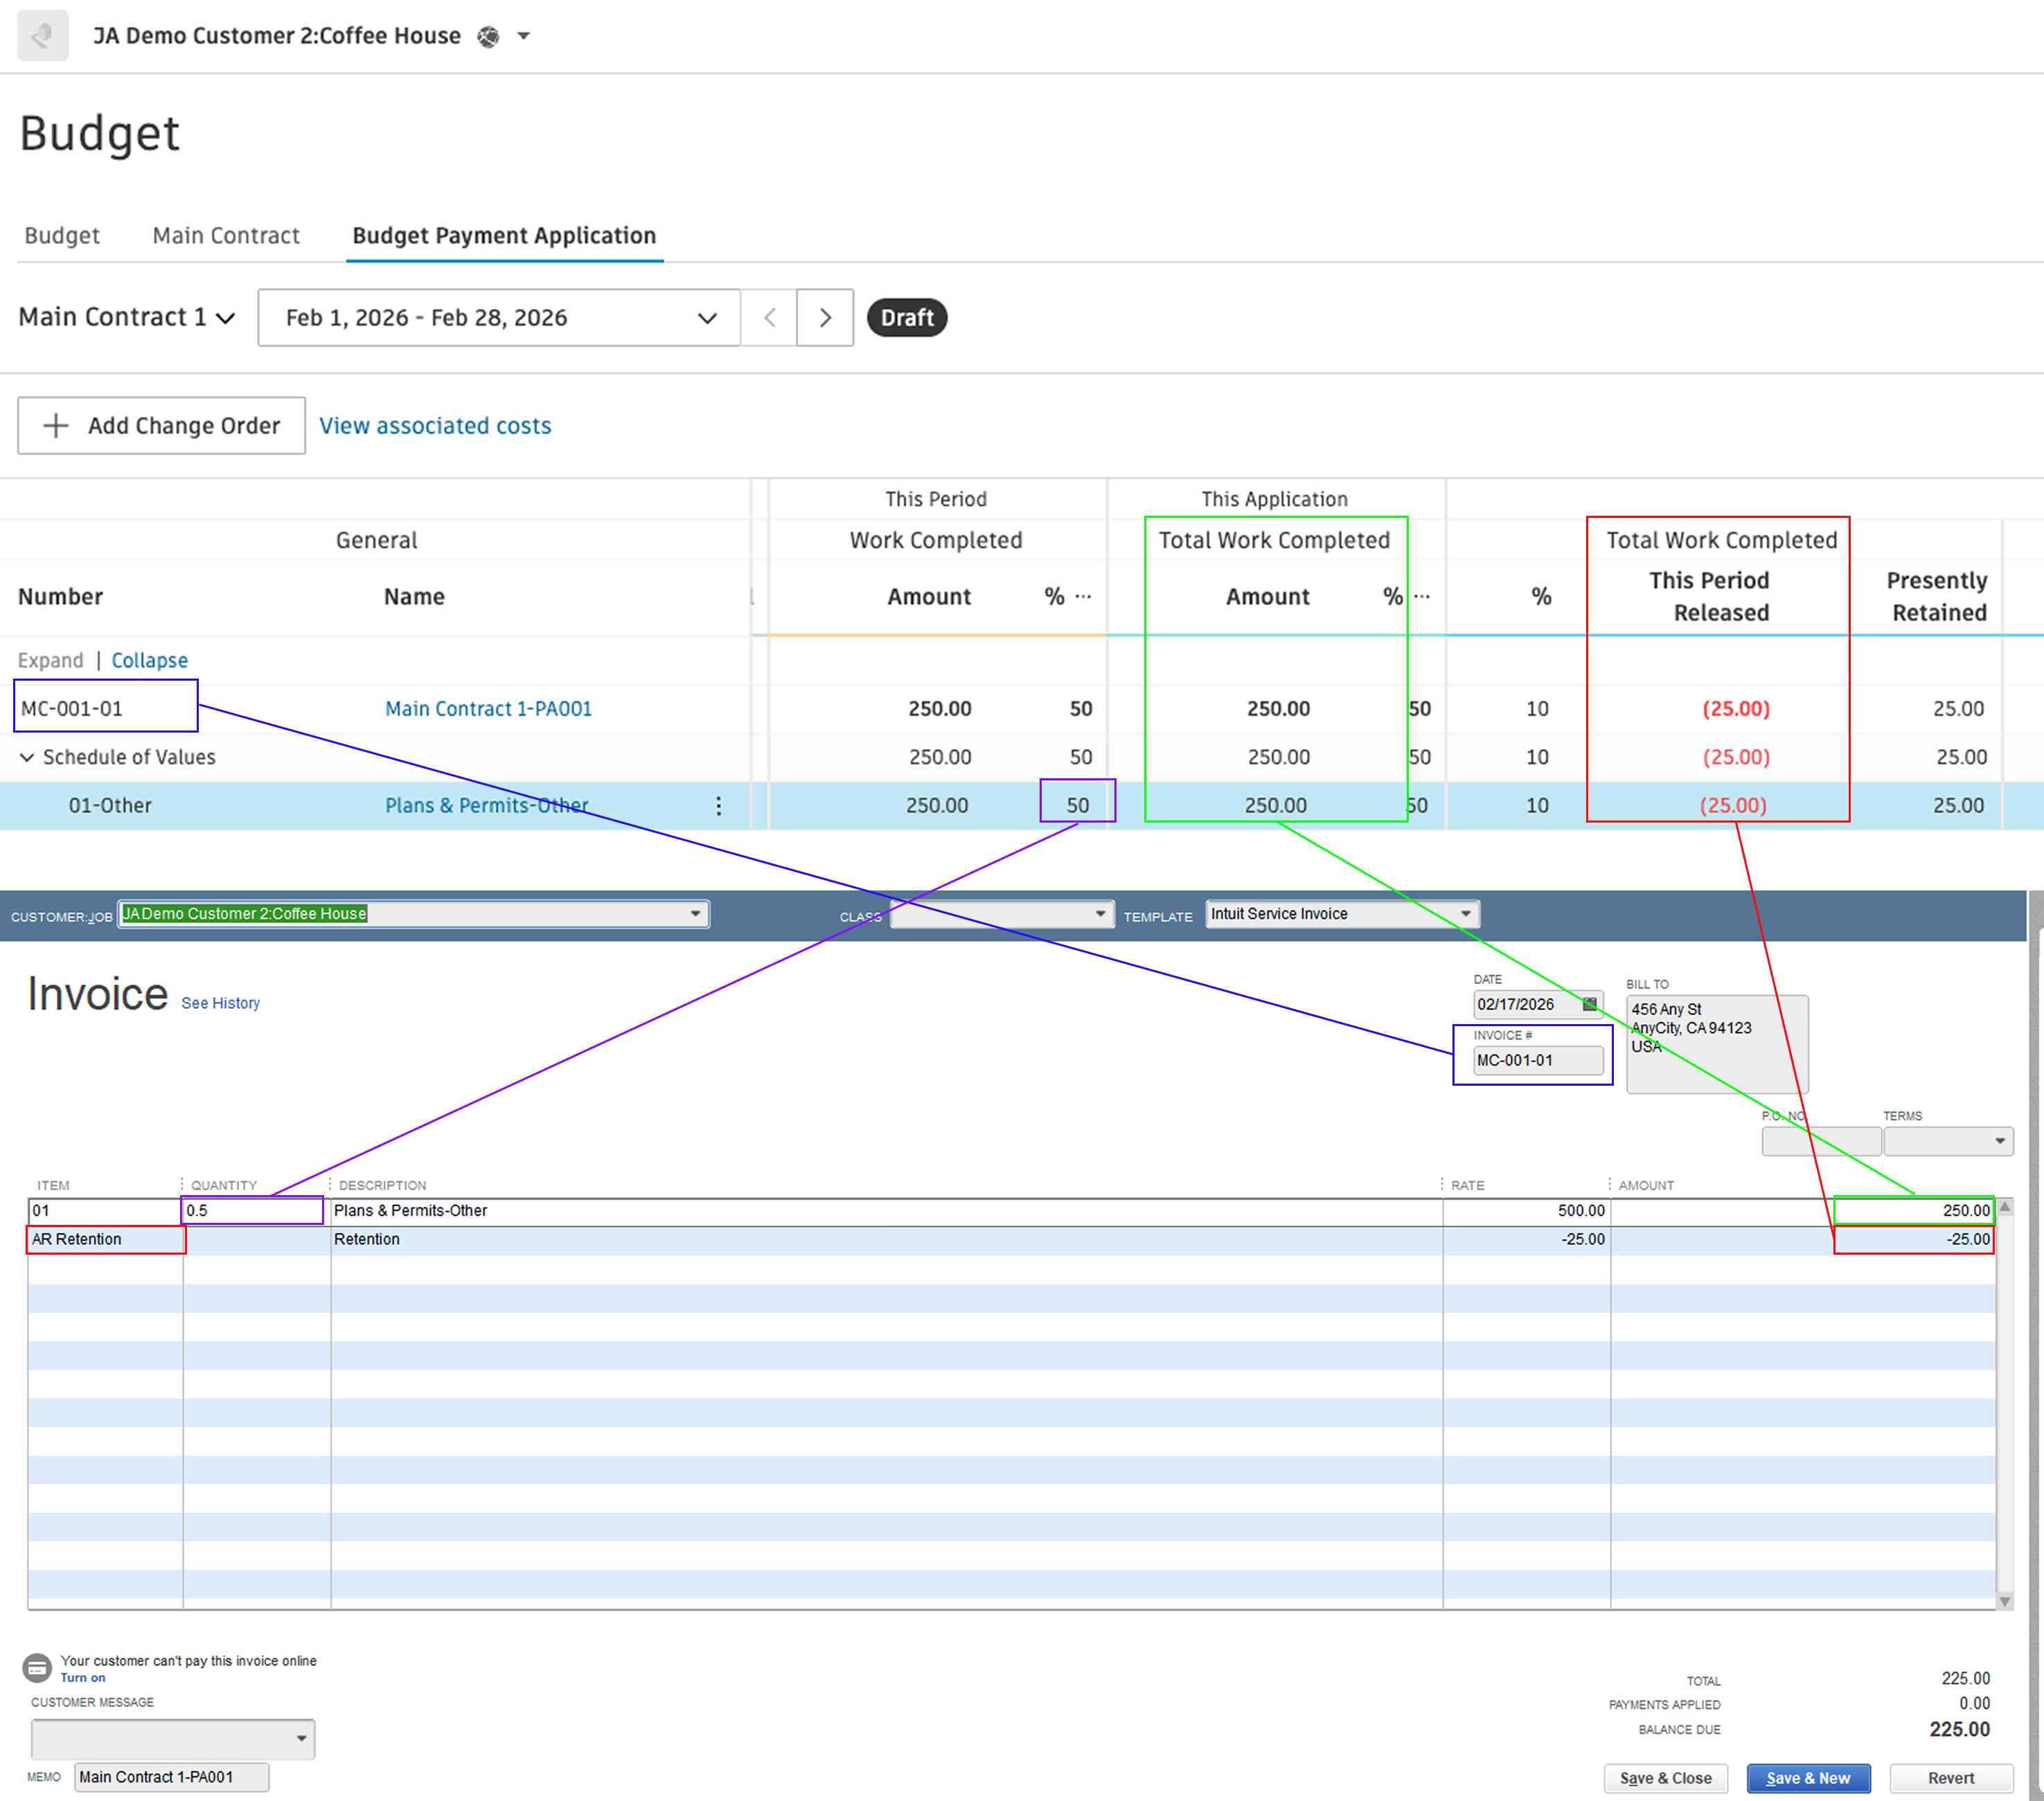
Task: Open View associated costs
Action: tap(435, 426)
